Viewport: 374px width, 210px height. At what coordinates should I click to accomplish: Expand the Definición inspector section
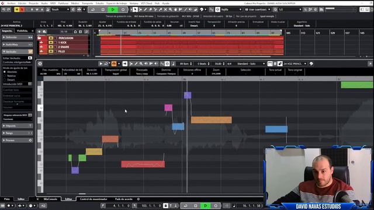coord(18,37)
